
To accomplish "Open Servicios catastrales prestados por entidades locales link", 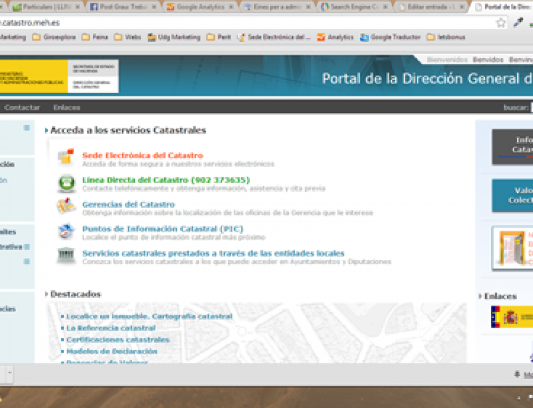I will point(214,254).
